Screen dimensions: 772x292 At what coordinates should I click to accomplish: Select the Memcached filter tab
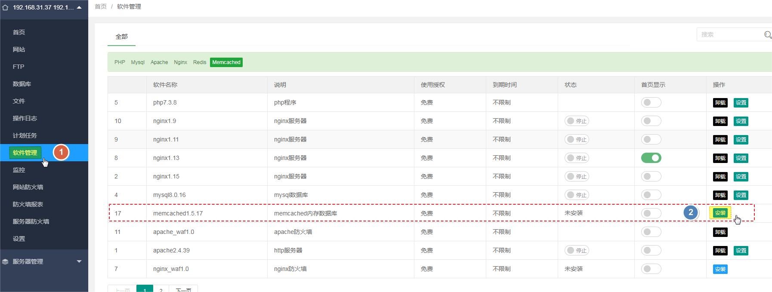tap(226, 62)
